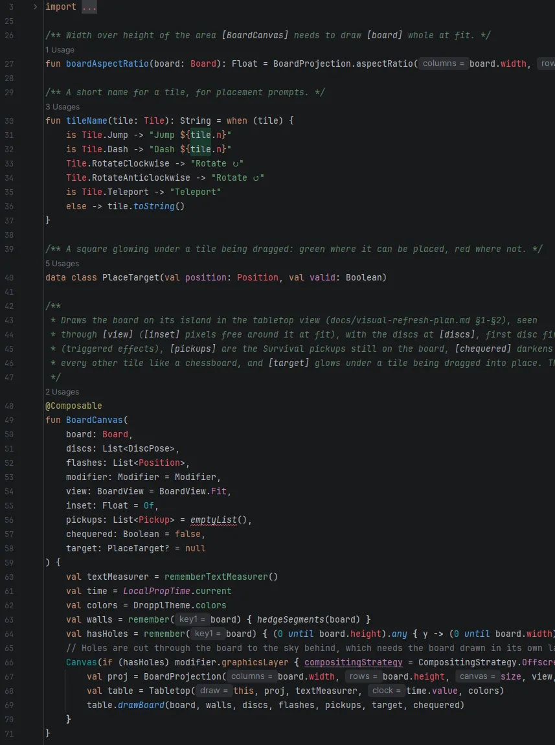Click the @Composable annotation
Image resolution: width=555 pixels, height=745 pixels.
pos(74,406)
